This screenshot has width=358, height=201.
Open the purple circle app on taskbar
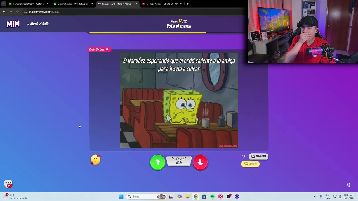coord(237,197)
